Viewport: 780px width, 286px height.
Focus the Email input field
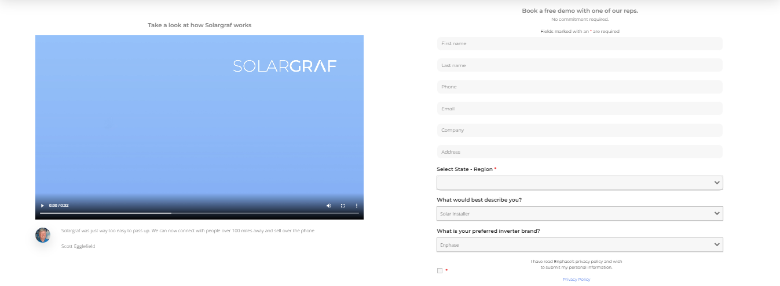pyautogui.click(x=580, y=109)
